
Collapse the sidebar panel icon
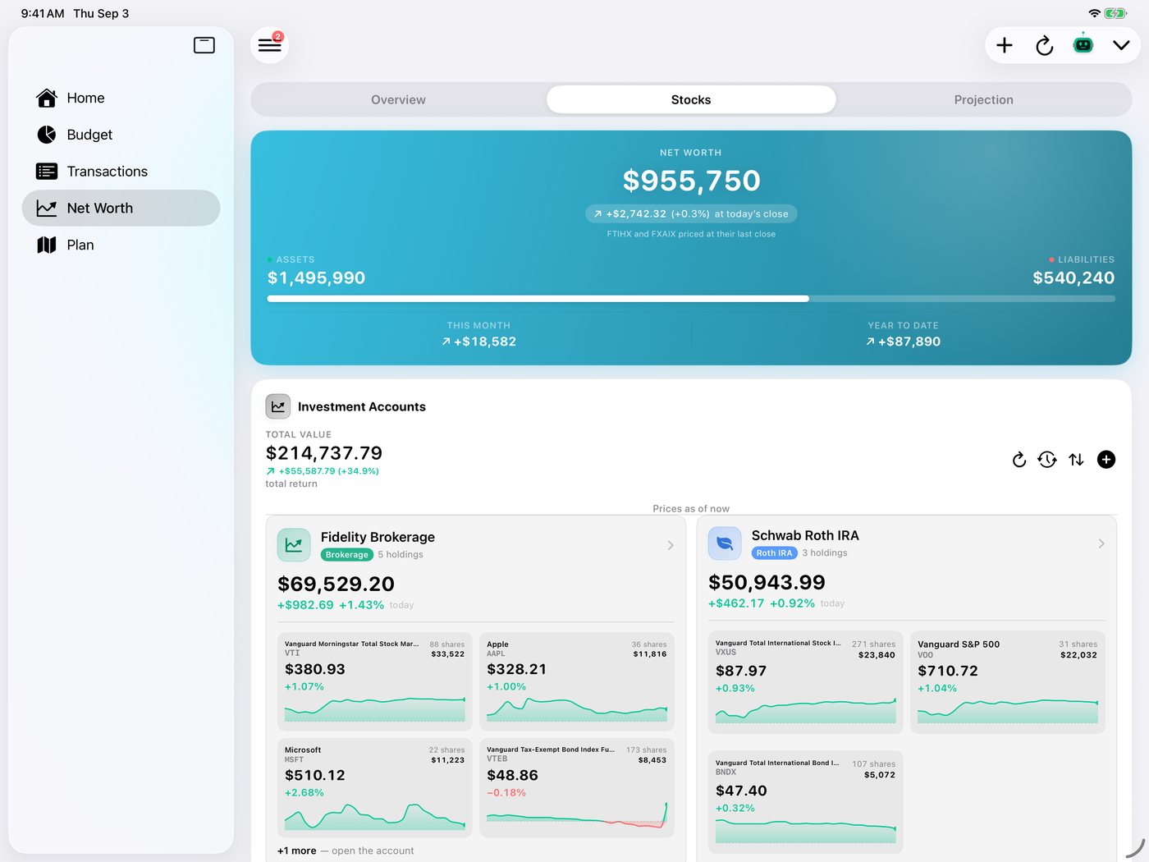(x=204, y=45)
